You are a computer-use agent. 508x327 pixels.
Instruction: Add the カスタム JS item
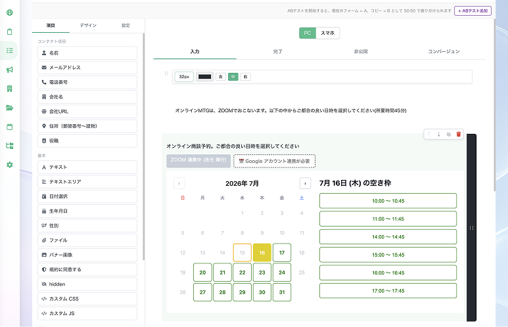click(87, 313)
